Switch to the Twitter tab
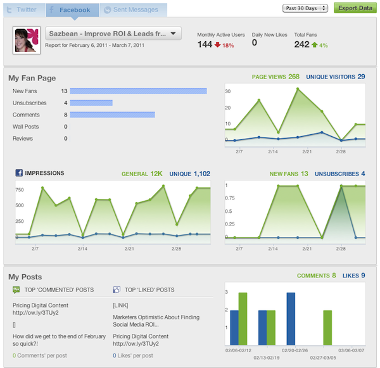This screenshot has height=368, width=380. click(x=22, y=10)
